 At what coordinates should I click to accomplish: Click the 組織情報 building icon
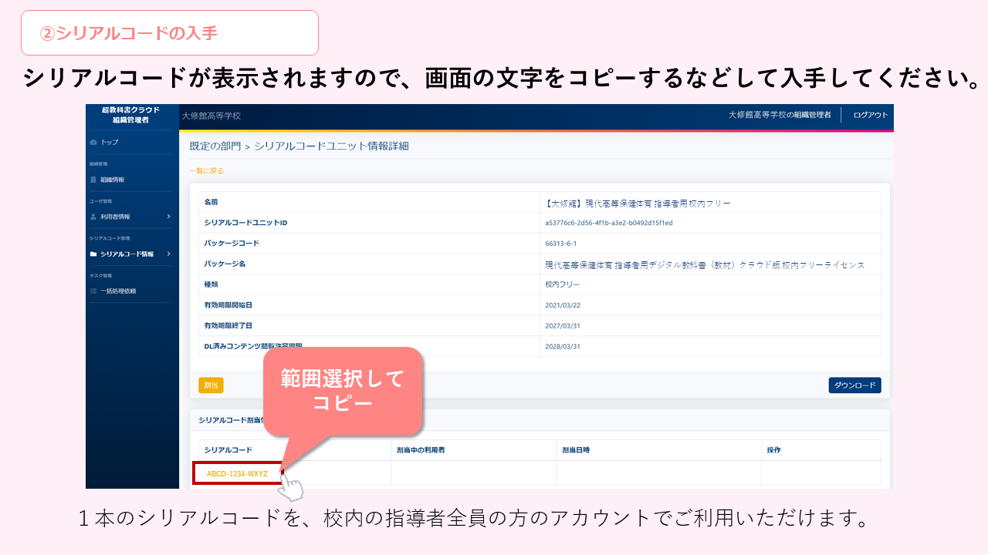click(x=93, y=180)
